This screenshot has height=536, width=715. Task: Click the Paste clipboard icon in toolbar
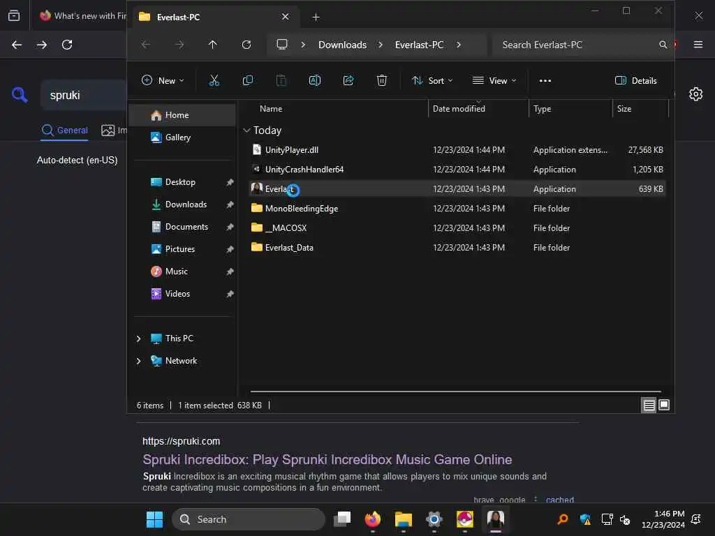click(x=281, y=81)
